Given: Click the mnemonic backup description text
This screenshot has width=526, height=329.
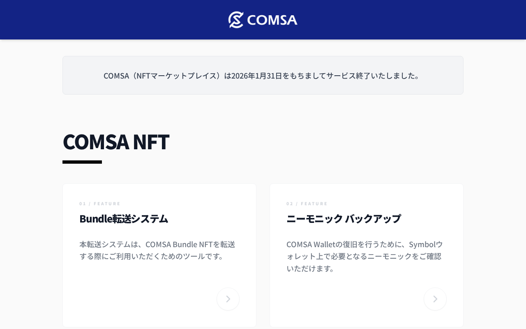Looking at the screenshot, I should tap(364, 256).
